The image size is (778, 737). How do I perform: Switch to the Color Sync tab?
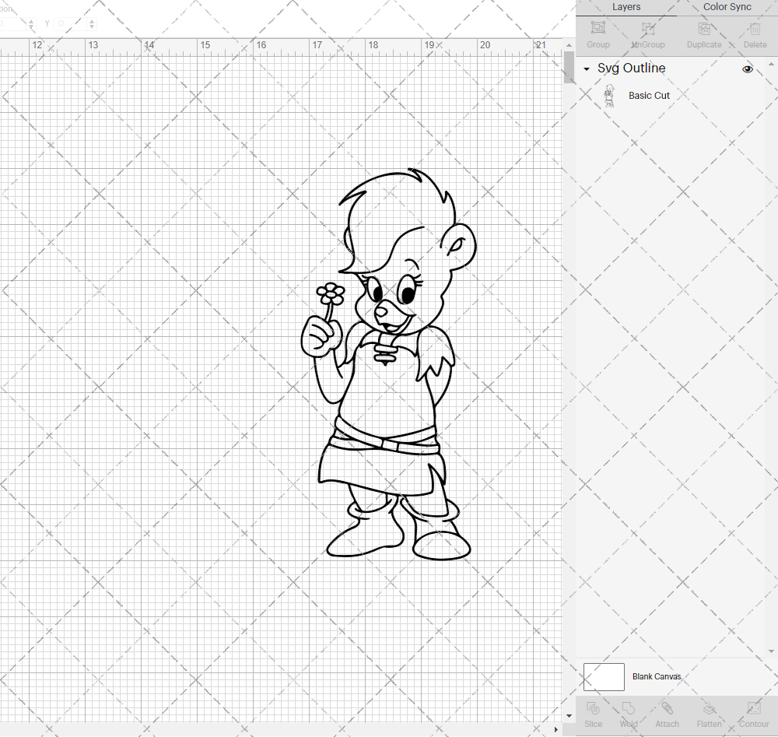tap(727, 8)
